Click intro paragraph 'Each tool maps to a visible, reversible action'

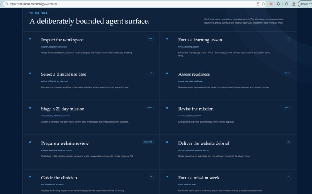click(x=244, y=21)
